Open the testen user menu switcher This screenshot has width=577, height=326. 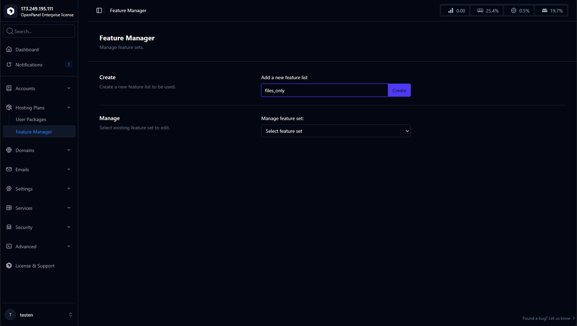[70, 315]
